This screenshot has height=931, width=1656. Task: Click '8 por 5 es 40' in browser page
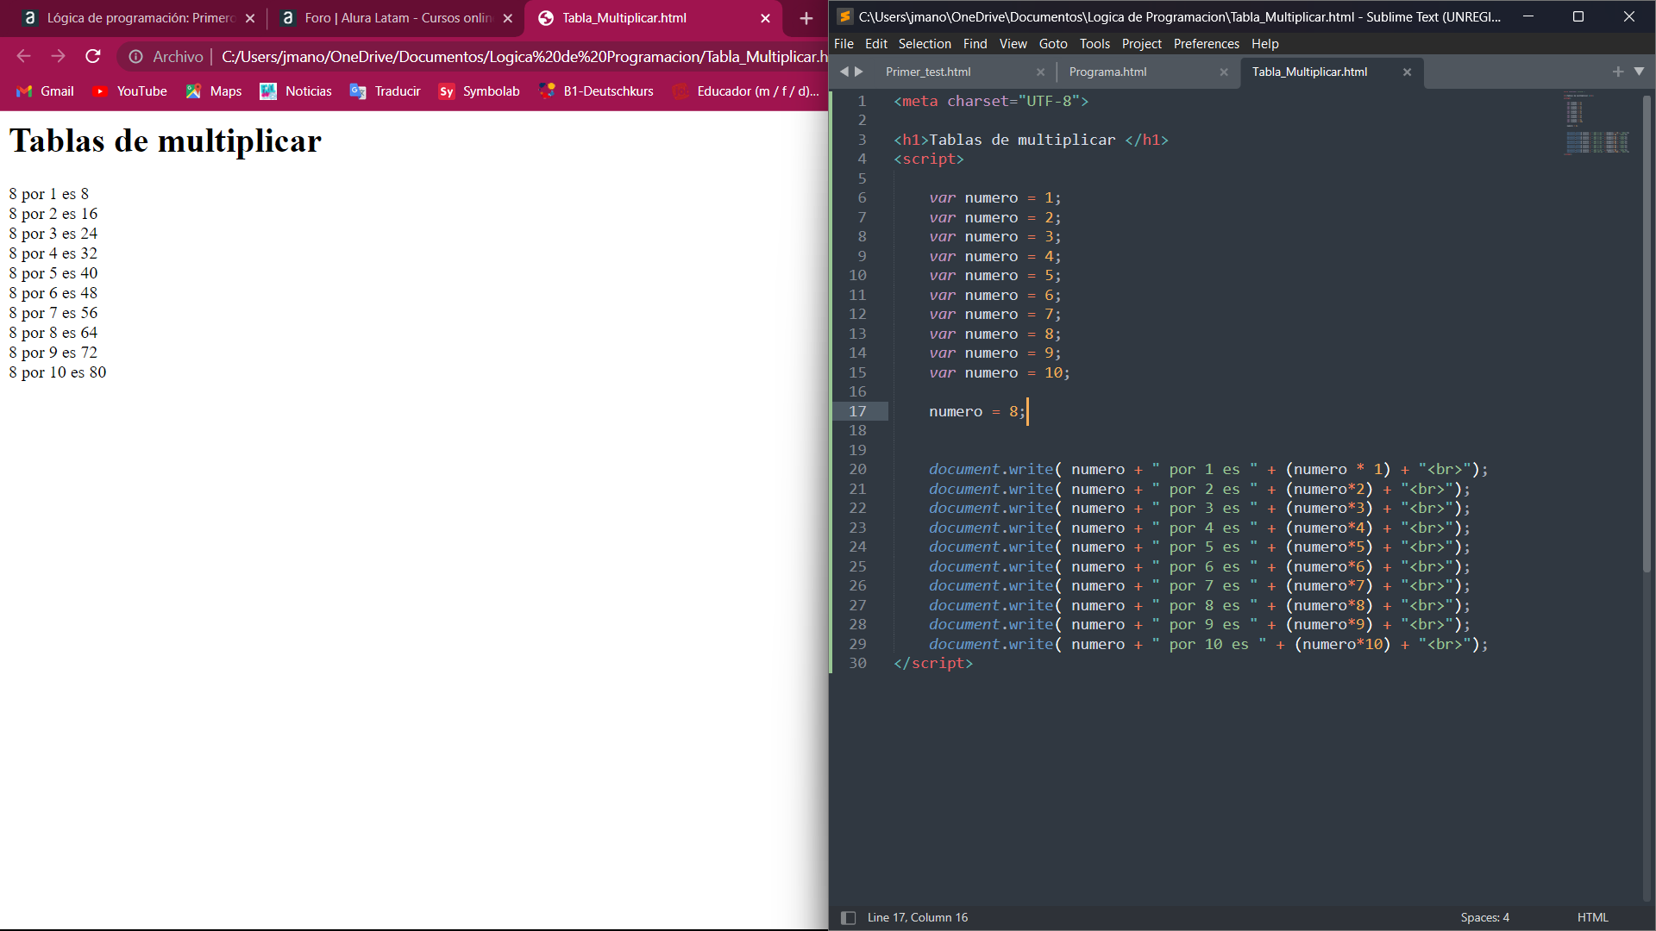pos(53,274)
